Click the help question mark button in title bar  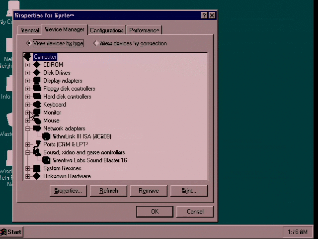[204, 15]
